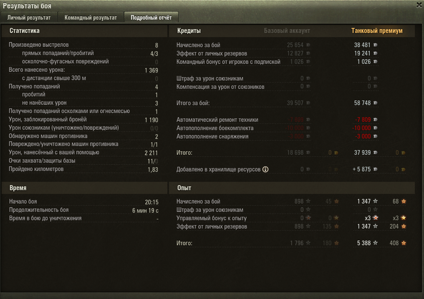
Task: Click gold star beside 408 total free experience
Action: coord(404,243)
